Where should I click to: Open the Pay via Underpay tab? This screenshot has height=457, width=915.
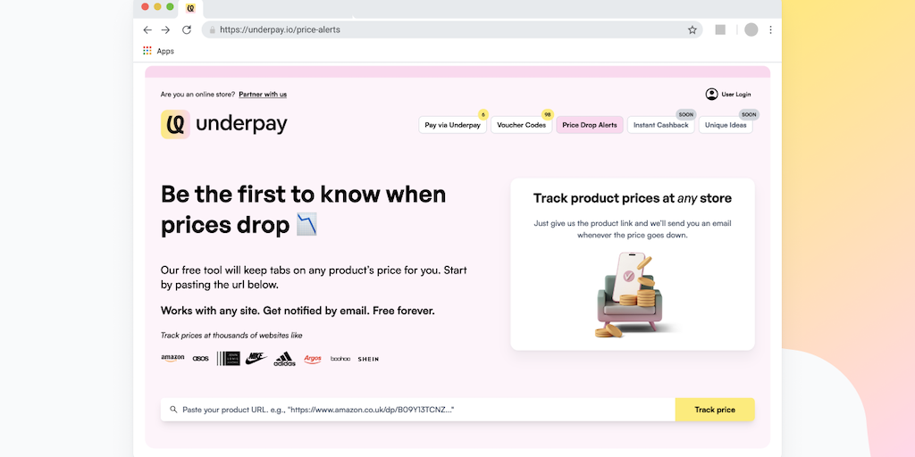(452, 125)
